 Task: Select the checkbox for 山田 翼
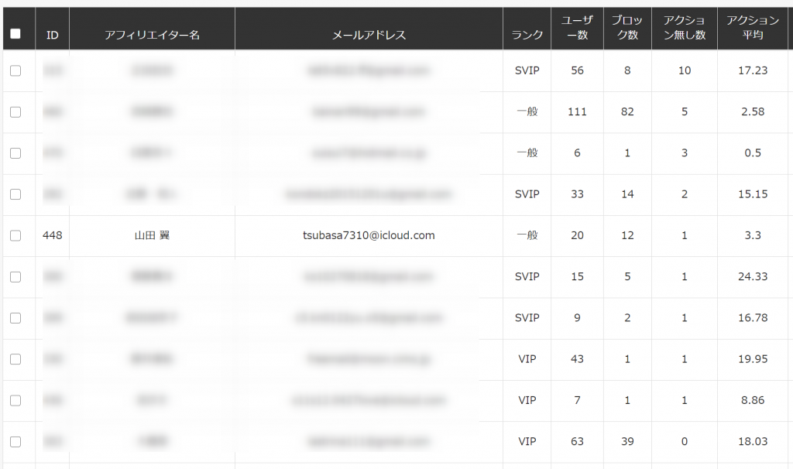click(15, 235)
